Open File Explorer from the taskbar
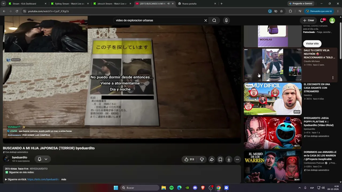 tap(164, 188)
